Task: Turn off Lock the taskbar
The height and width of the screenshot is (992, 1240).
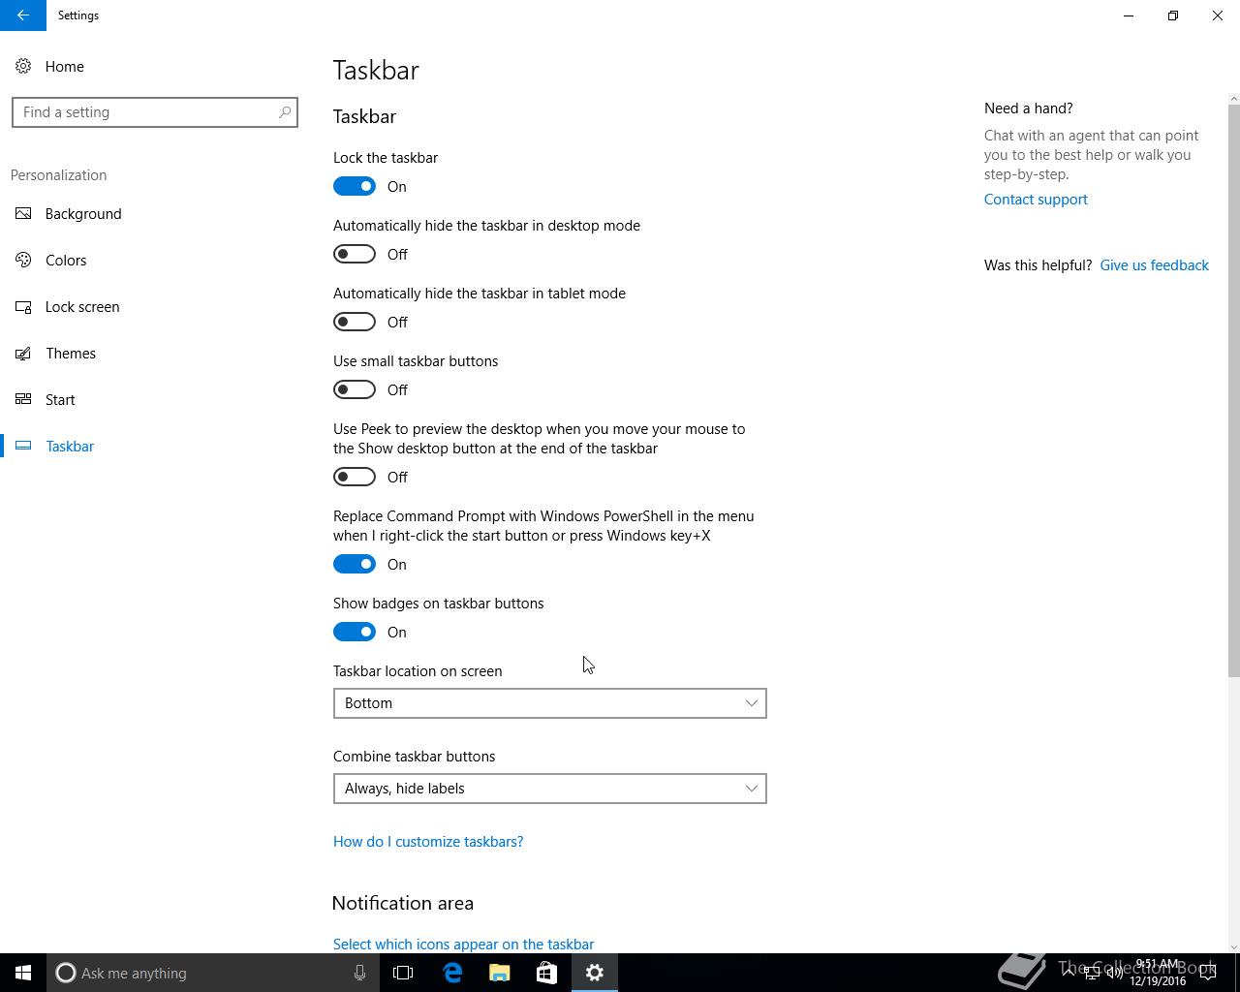Action: 355,186
